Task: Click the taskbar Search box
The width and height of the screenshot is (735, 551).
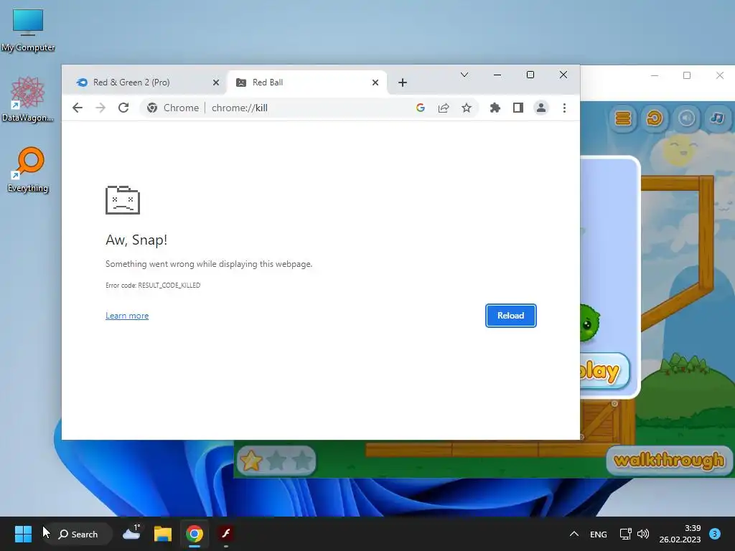Action: (x=78, y=534)
